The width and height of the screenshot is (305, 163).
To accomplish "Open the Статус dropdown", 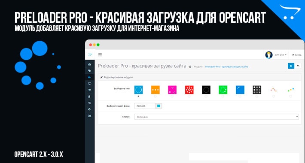I will [x=217, y=117].
